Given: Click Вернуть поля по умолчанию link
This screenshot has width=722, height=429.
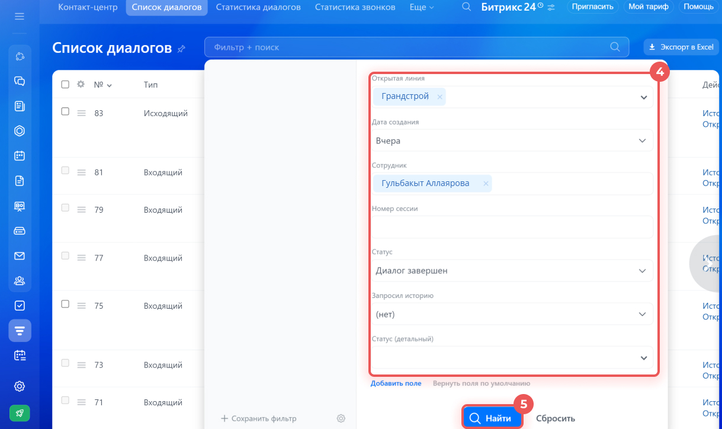Looking at the screenshot, I should tap(482, 383).
